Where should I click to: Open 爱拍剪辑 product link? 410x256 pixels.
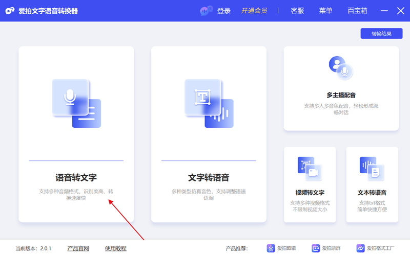[286, 248]
